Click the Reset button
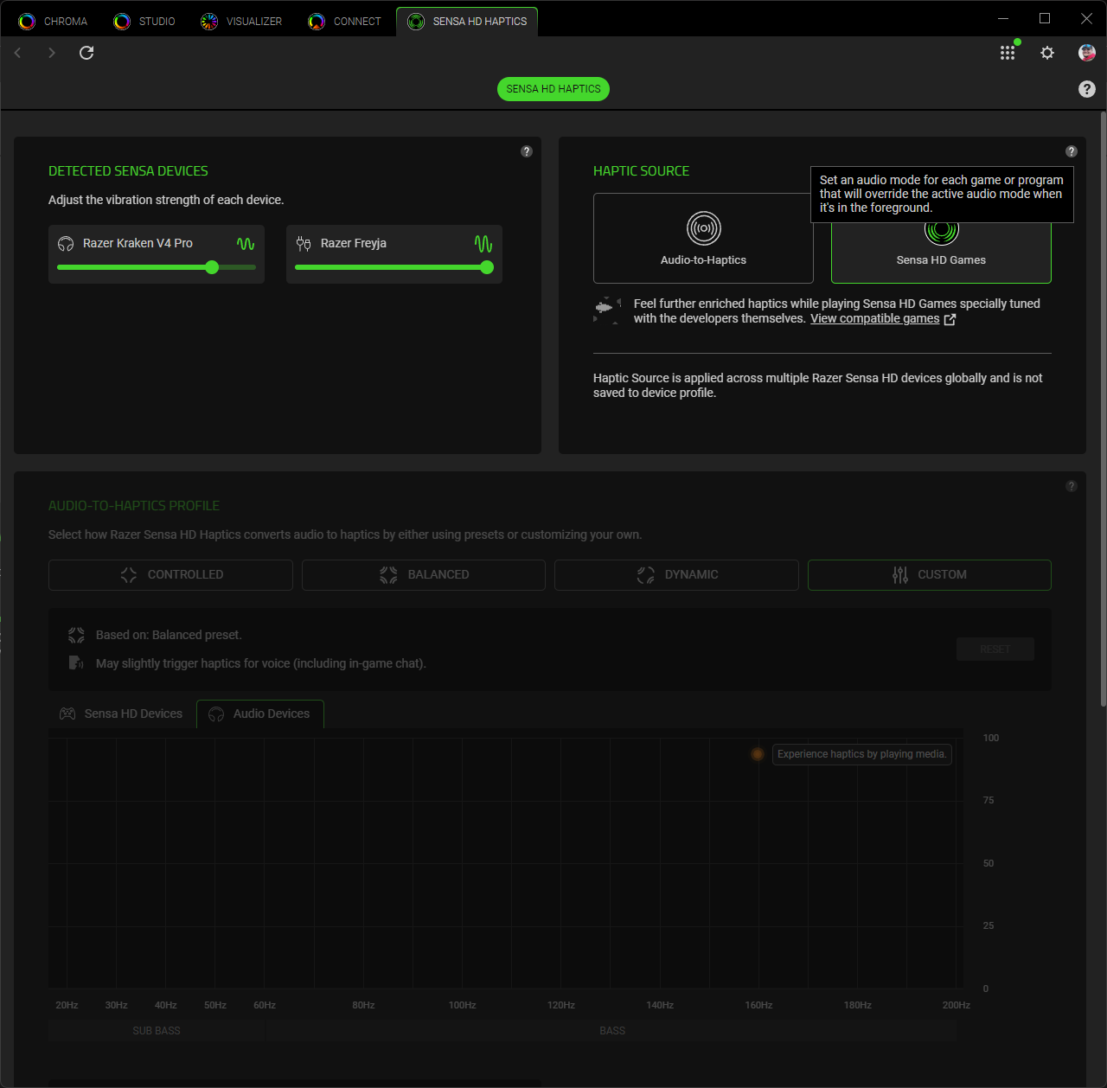1107x1088 pixels. (995, 650)
